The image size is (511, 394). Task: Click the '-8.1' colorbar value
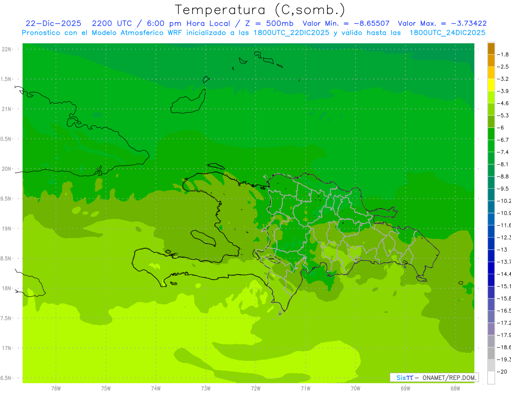[503, 164]
